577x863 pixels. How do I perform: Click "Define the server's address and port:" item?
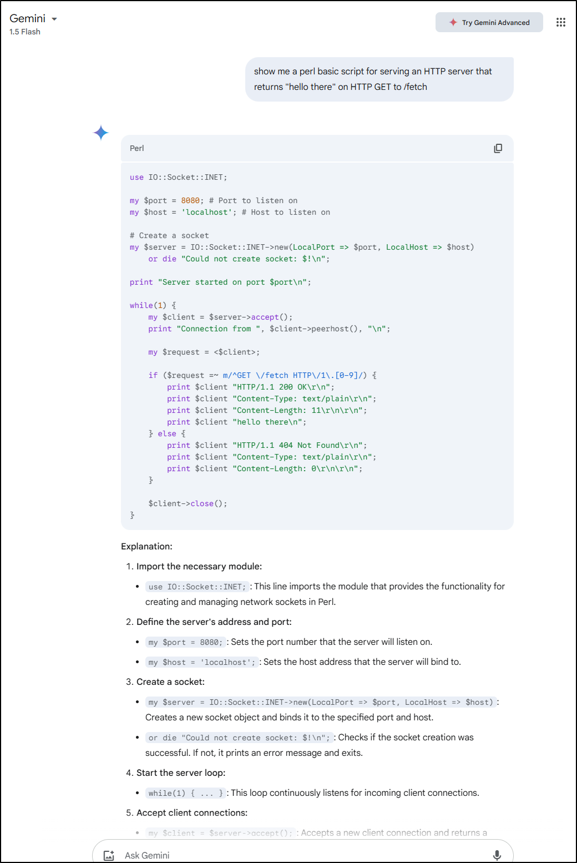click(x=214, y=622)
